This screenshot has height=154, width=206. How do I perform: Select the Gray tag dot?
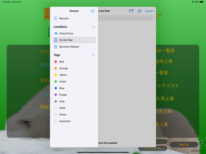coord(56,101)
